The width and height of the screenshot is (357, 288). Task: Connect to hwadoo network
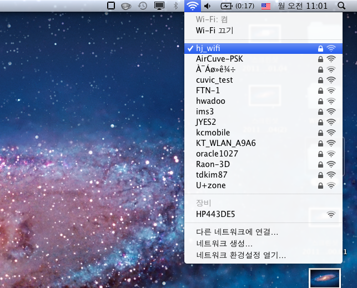263,101
